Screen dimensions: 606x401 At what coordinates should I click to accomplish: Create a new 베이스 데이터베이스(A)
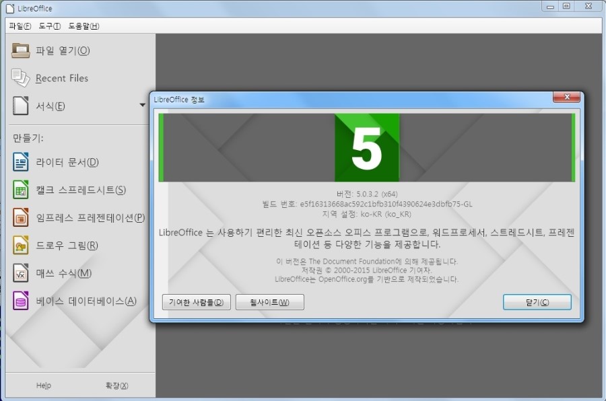pyautogui.click(x=86, y=301)
